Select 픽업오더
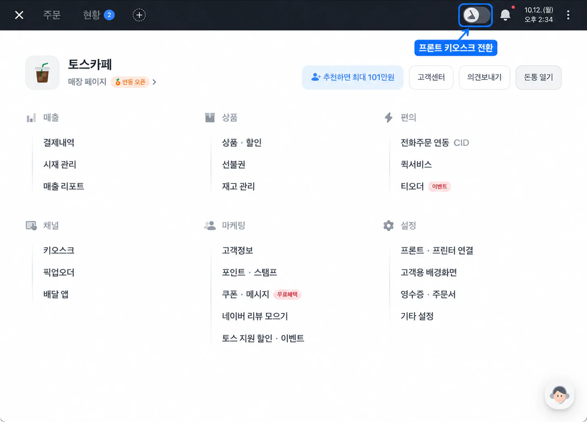The image size is (587, 422). coord(59,272)
